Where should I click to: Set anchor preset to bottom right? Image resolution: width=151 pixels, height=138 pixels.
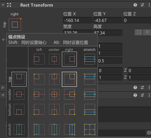(x=69, y=109)
